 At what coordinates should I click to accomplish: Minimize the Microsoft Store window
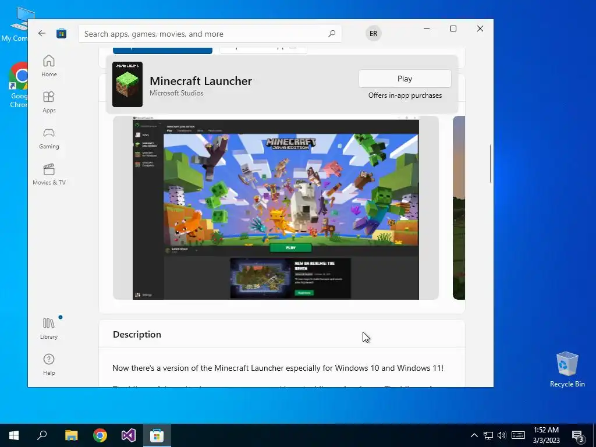coord(427,29)
